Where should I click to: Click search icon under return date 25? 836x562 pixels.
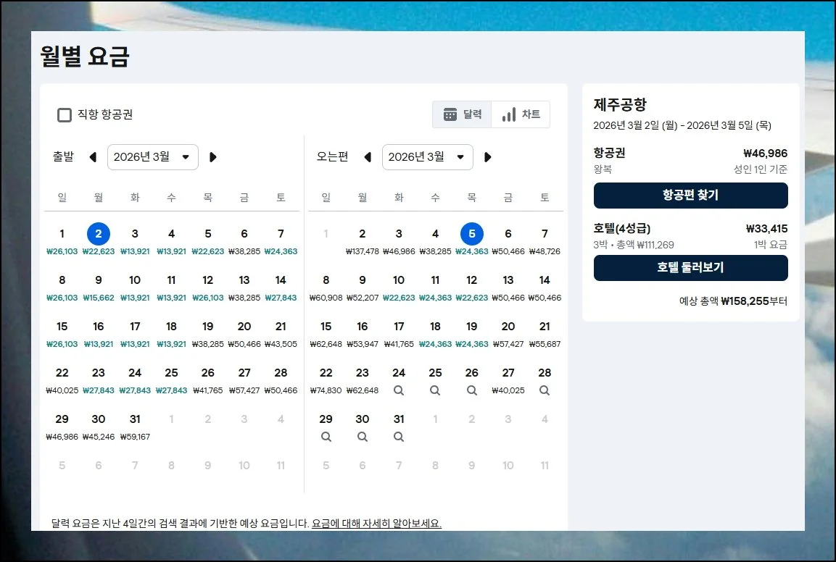(435, 390)
